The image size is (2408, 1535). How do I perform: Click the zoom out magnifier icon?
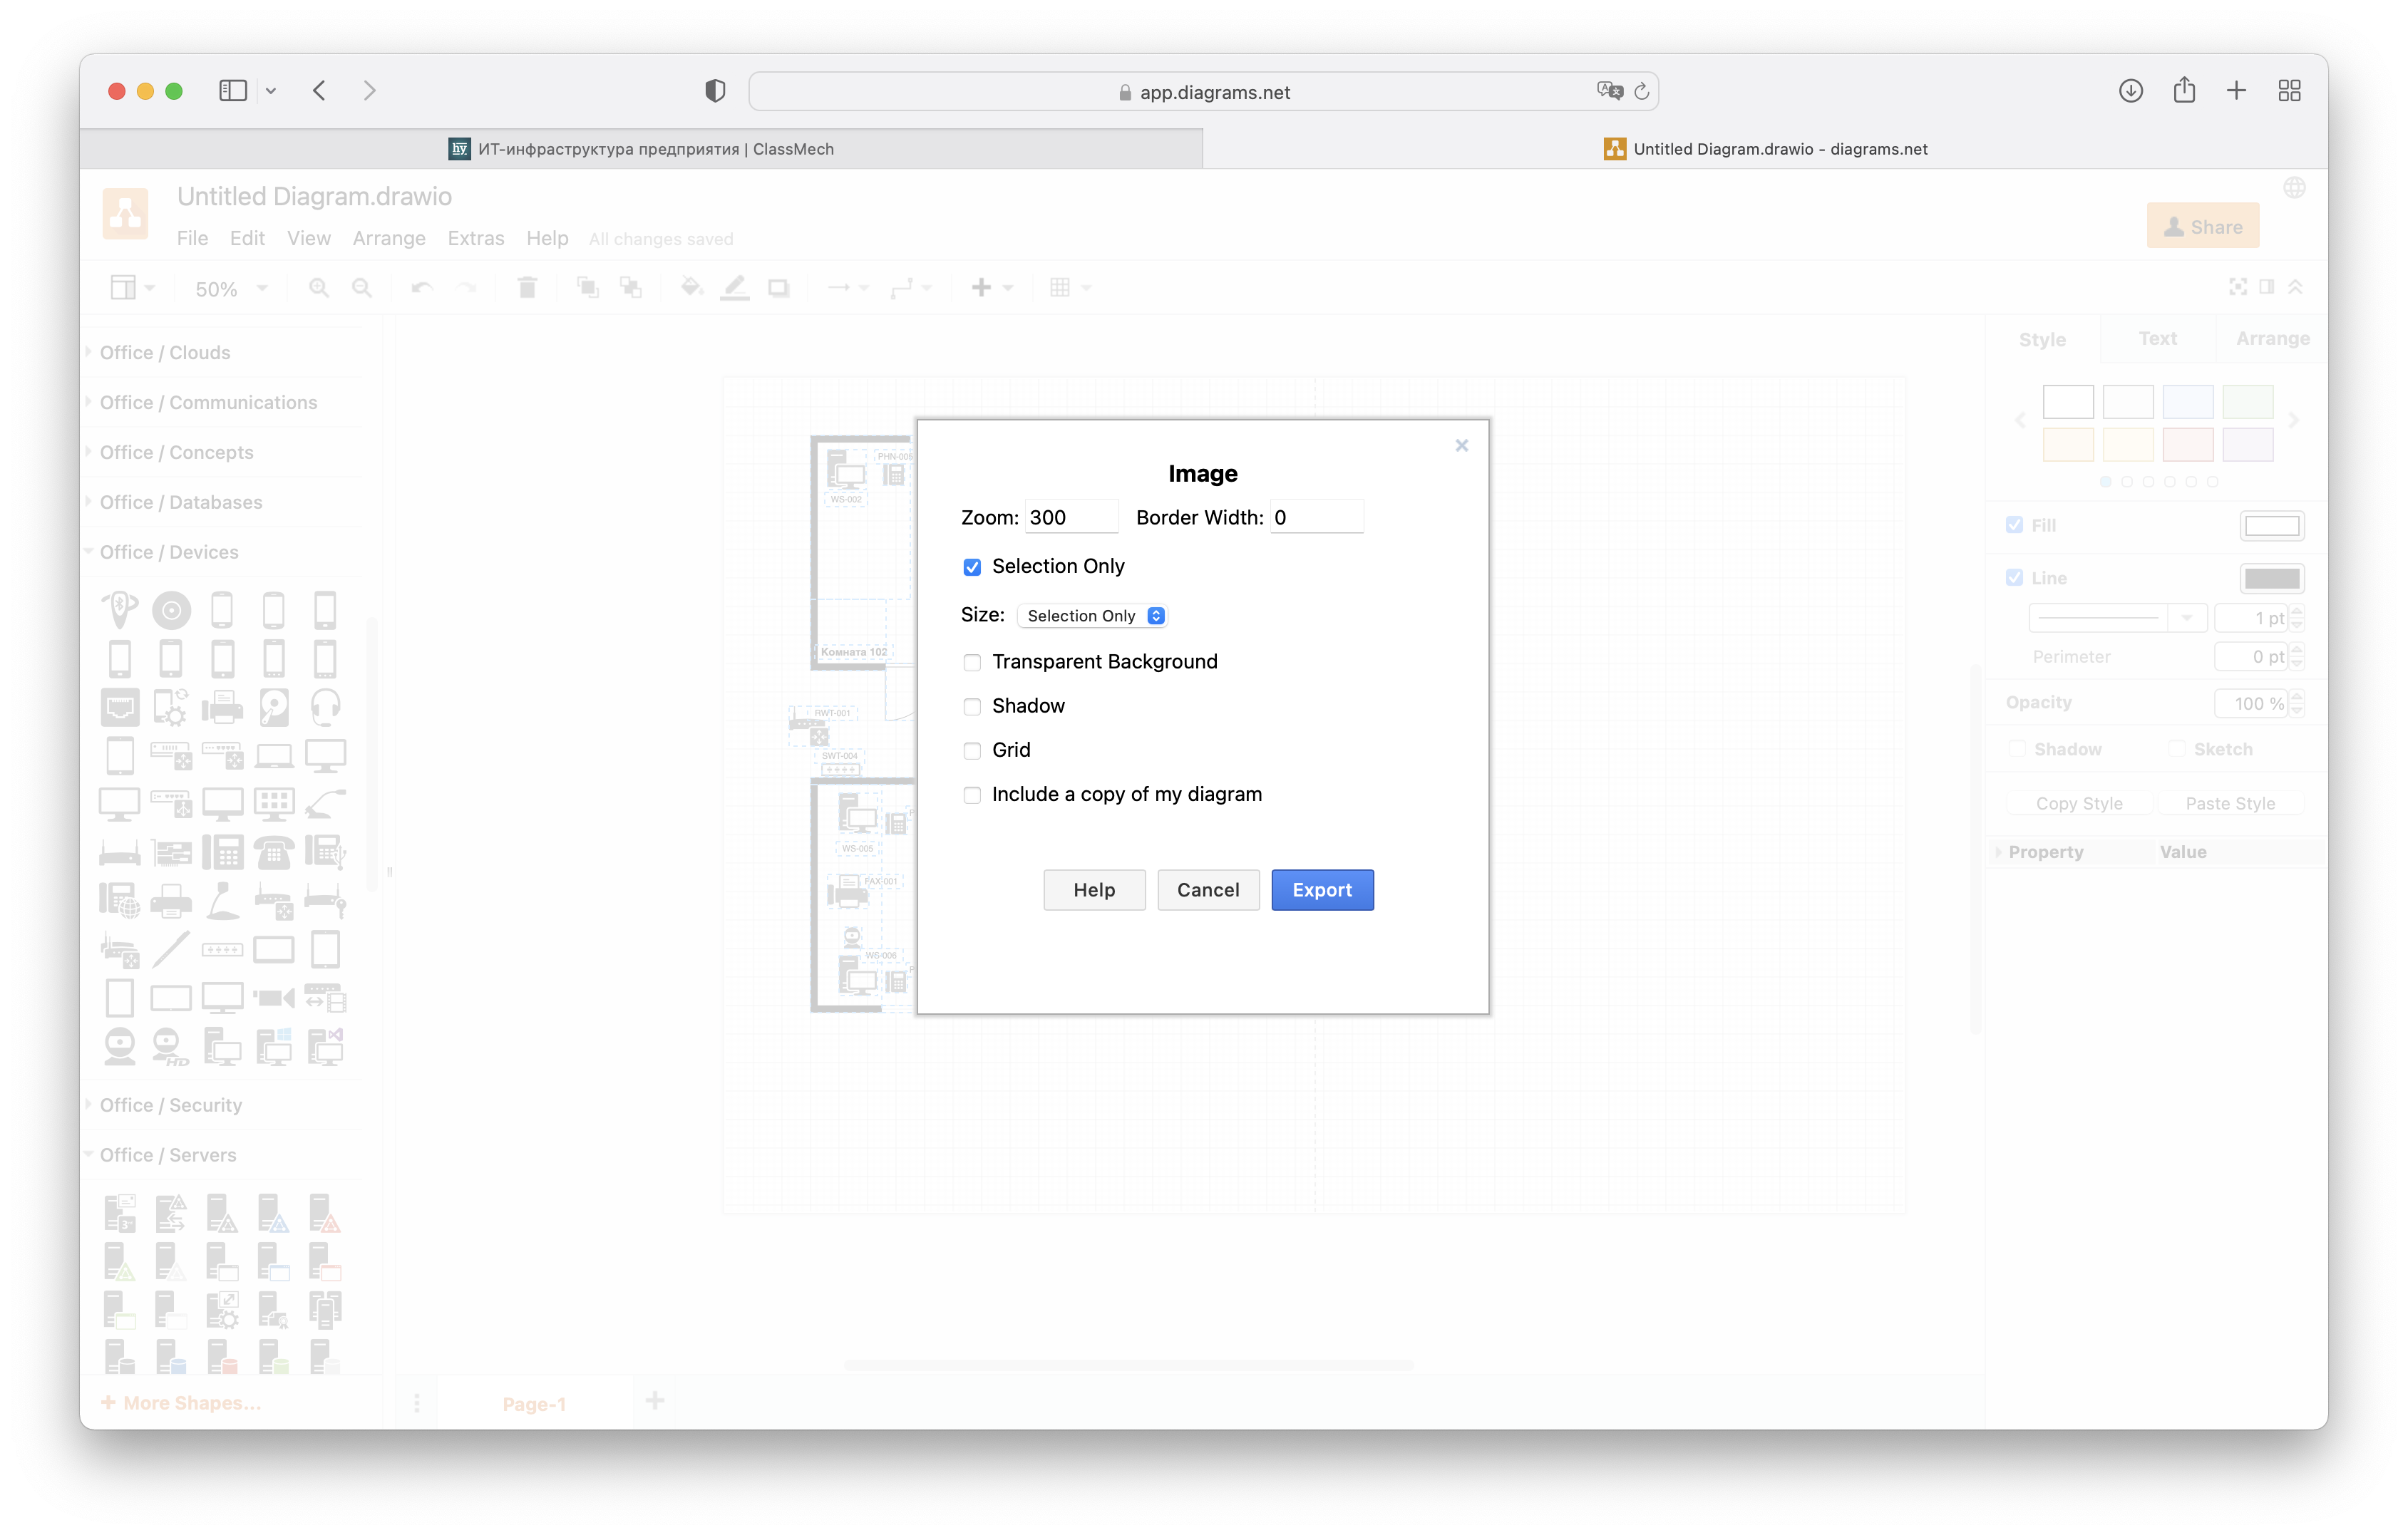point(362,288)
